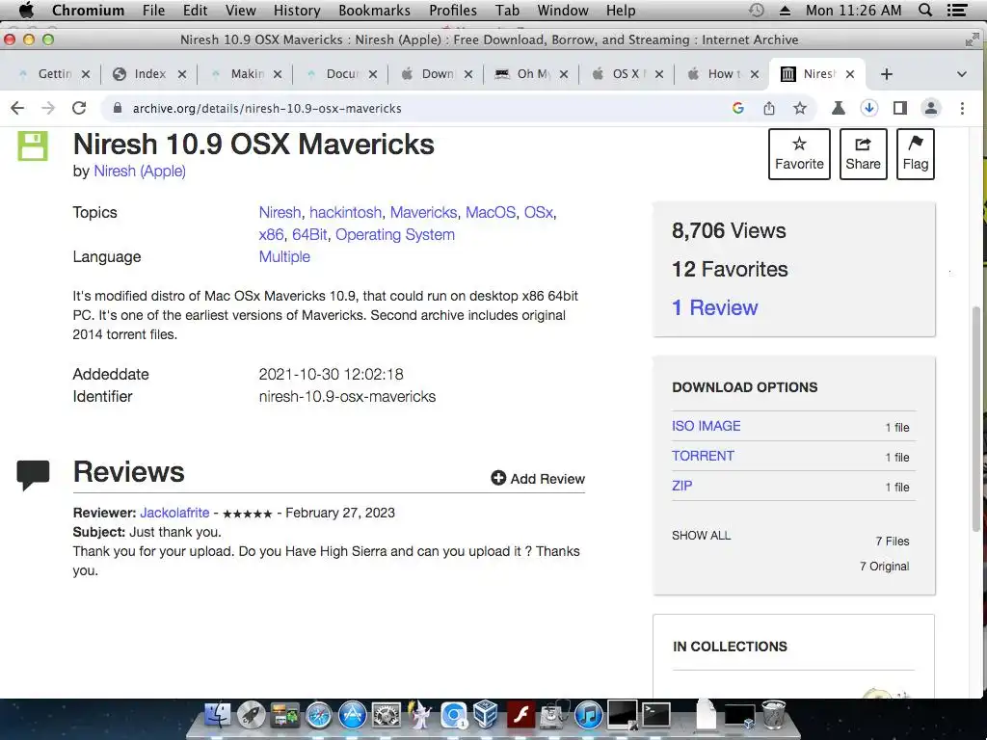Open Niresh (Apple) author link
Image resolution: width=987 pixels, height=740 pixels.
pos(140,172)
